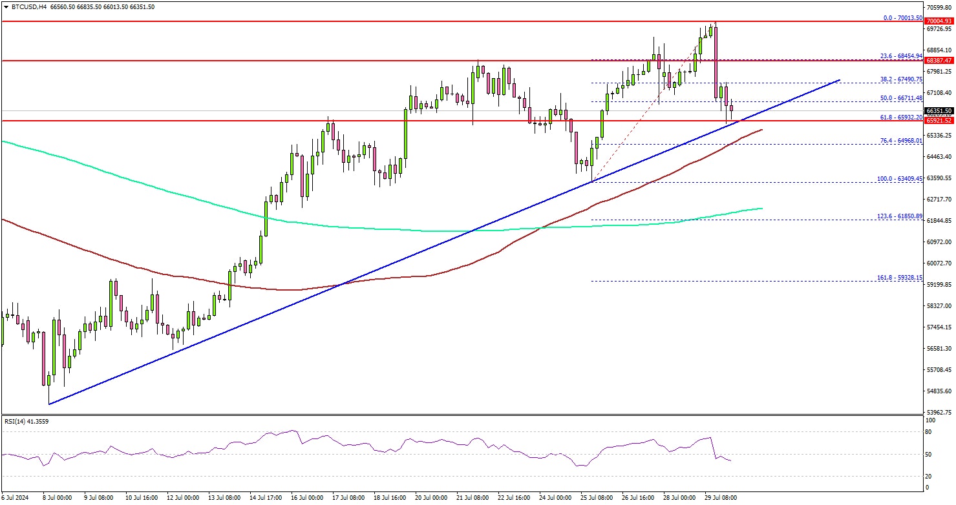Click the red 70004.93 price tag
The width and height of the screenshot is (956, 505).
click(938, 21)
